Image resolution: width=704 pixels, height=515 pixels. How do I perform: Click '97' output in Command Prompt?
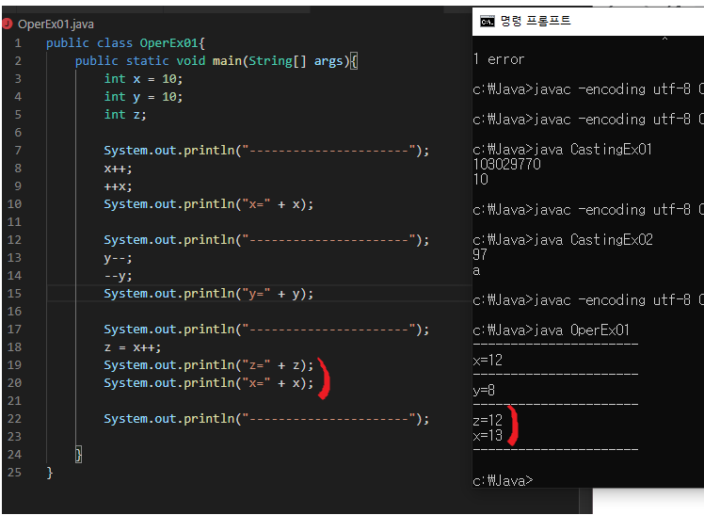(480, 254)
